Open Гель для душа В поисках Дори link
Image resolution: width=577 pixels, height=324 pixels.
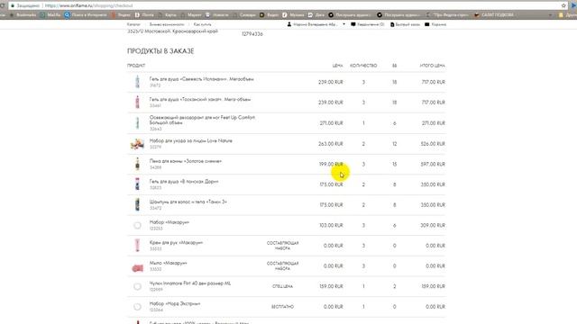point(184,182)
